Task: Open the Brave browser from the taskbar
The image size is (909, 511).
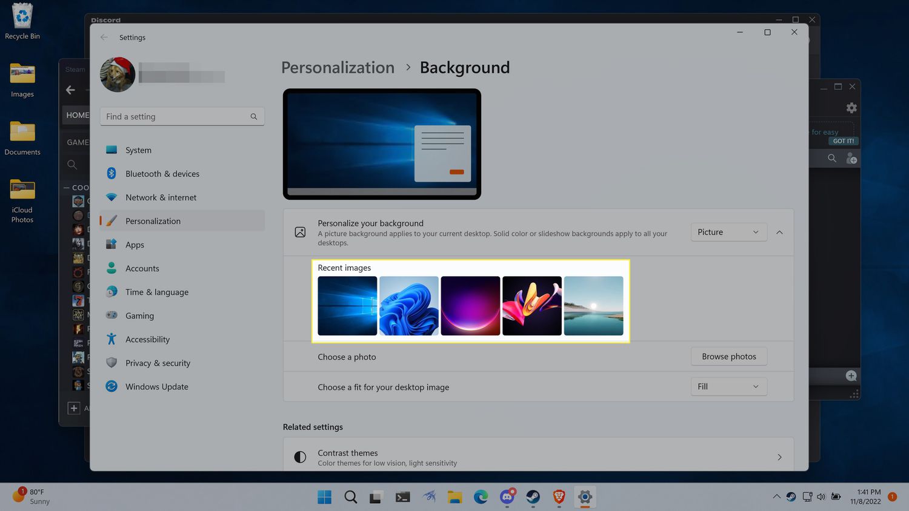Action: tap(559, 497)
